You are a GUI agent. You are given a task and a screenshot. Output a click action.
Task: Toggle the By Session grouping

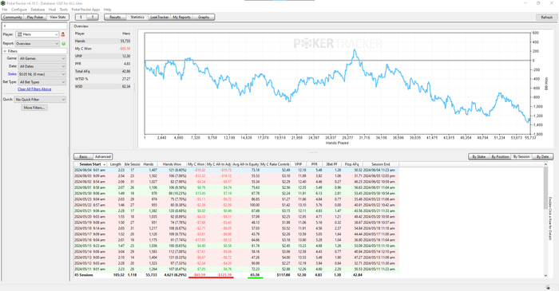521,156
